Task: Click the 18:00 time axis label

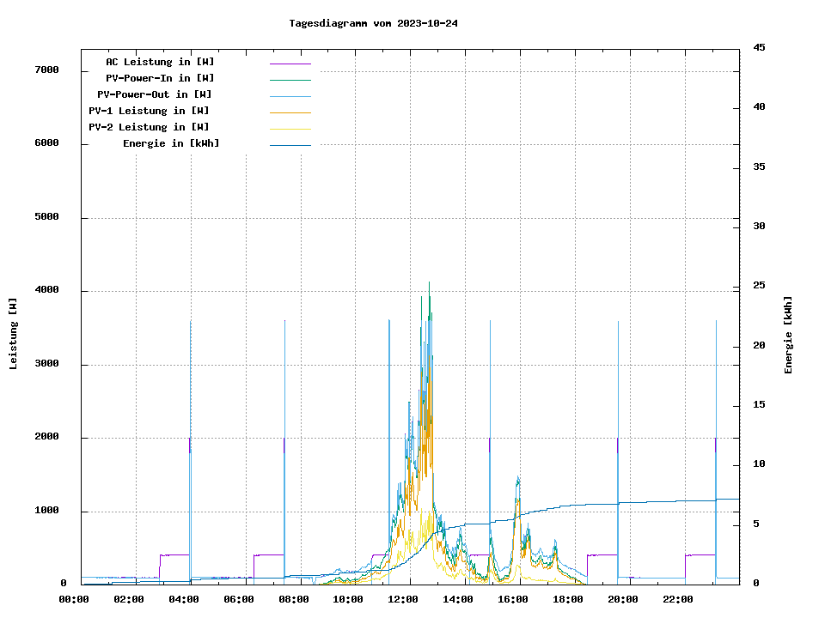Action: [x=568, y=599]
